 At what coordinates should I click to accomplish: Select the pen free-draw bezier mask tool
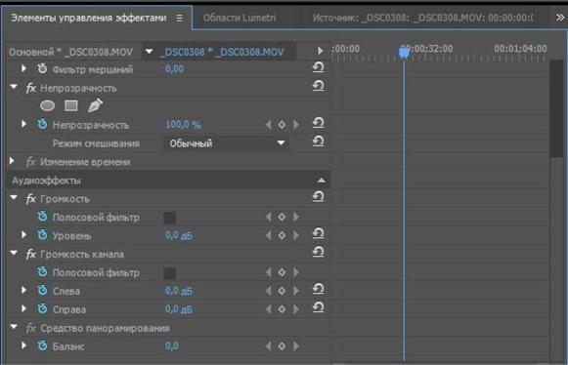[x=95, y=105]
